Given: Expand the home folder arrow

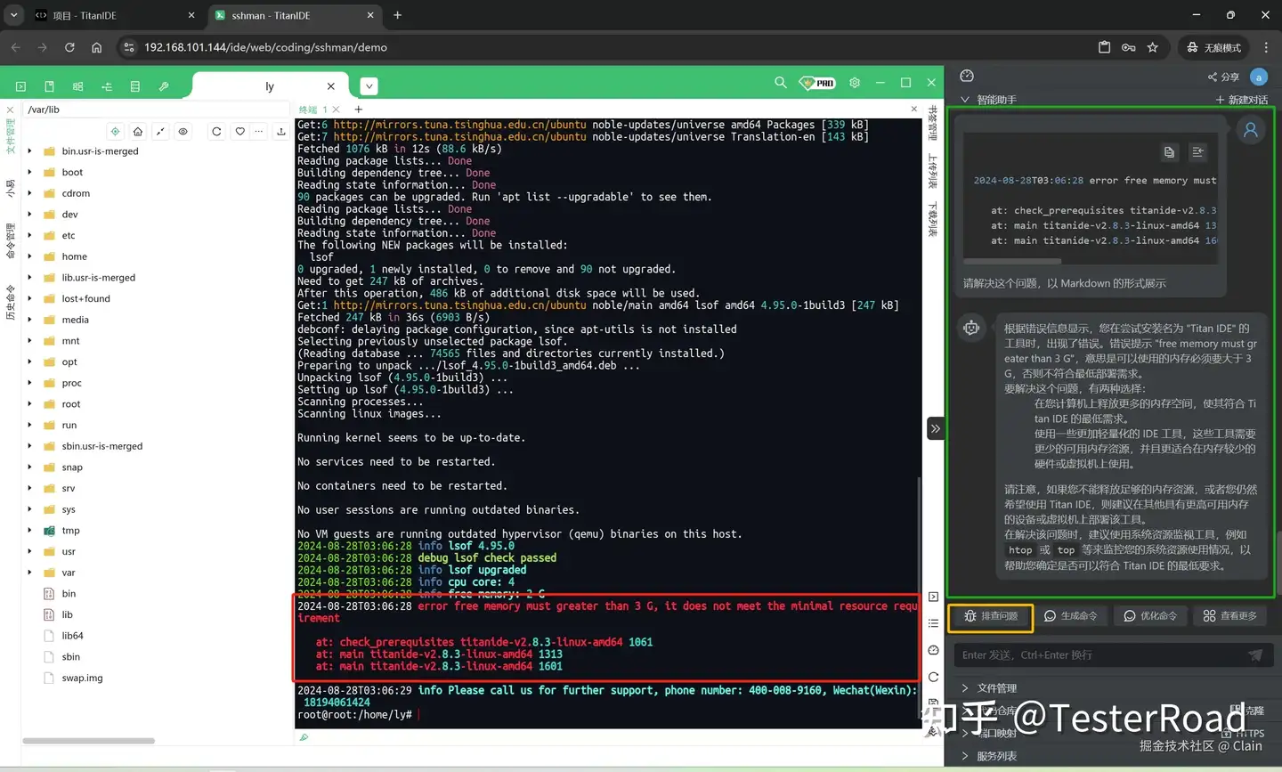Looking at the screenshot, I should [x=29, y=256].
